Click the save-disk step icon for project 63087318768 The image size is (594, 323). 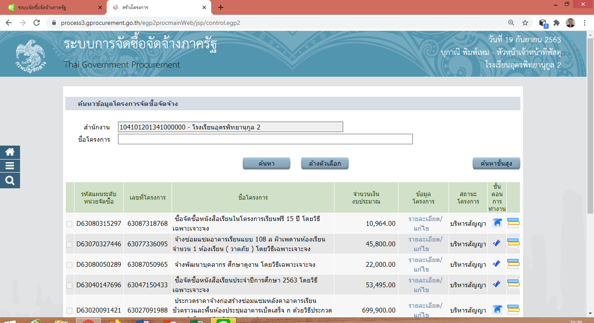[x=497, y=223]
